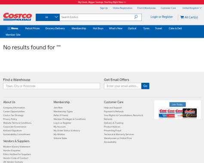Screen dimensions: 204x163
Task: Select Petrol Prices in navigation
Action: (32, 28)
